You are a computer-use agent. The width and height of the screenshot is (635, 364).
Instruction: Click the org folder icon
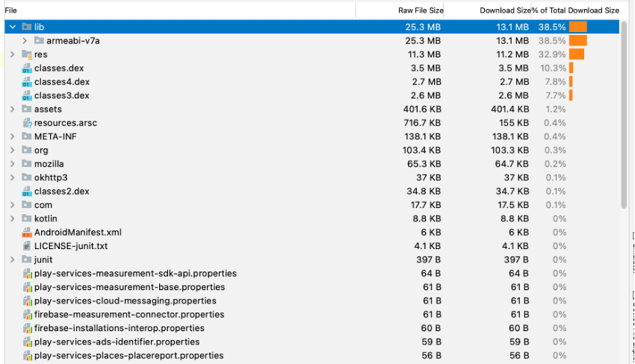point(27,150)
